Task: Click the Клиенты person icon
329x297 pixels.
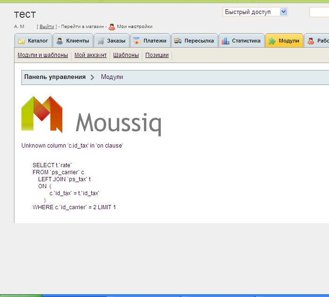Action: tap(60, 41)
